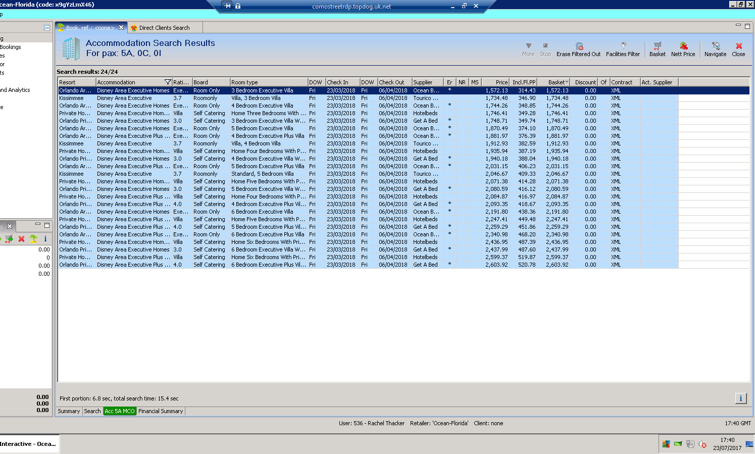Screen dimensions: 755x454
Task: Click the Erase Filtered Out toolbar icon
Action: click(x=579, y=46)
